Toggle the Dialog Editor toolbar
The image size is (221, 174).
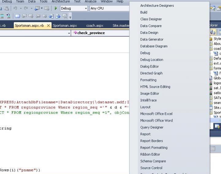[x=149, y=67]
